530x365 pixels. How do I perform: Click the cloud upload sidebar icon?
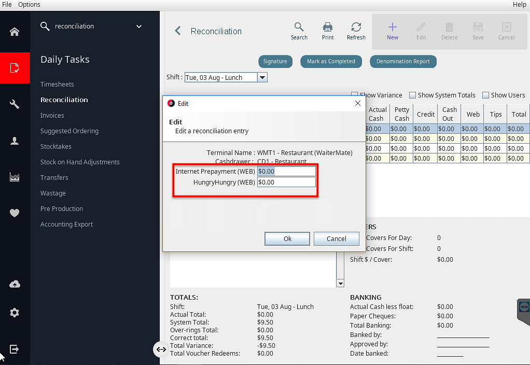pyautogui.click(x=15, y=284)
